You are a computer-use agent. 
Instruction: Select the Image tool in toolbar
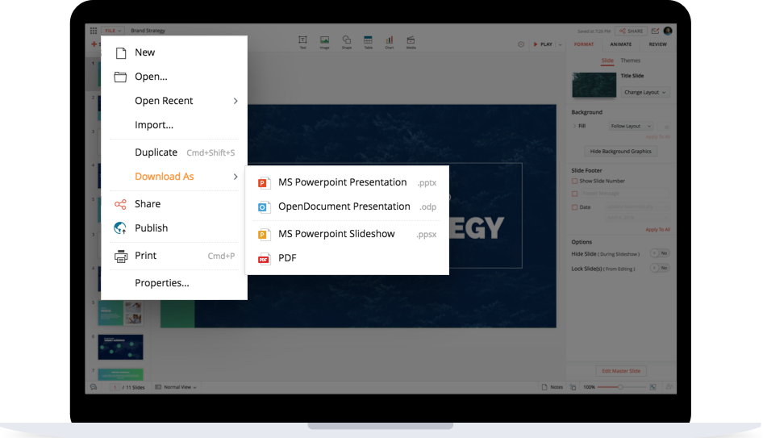[324, 42]
